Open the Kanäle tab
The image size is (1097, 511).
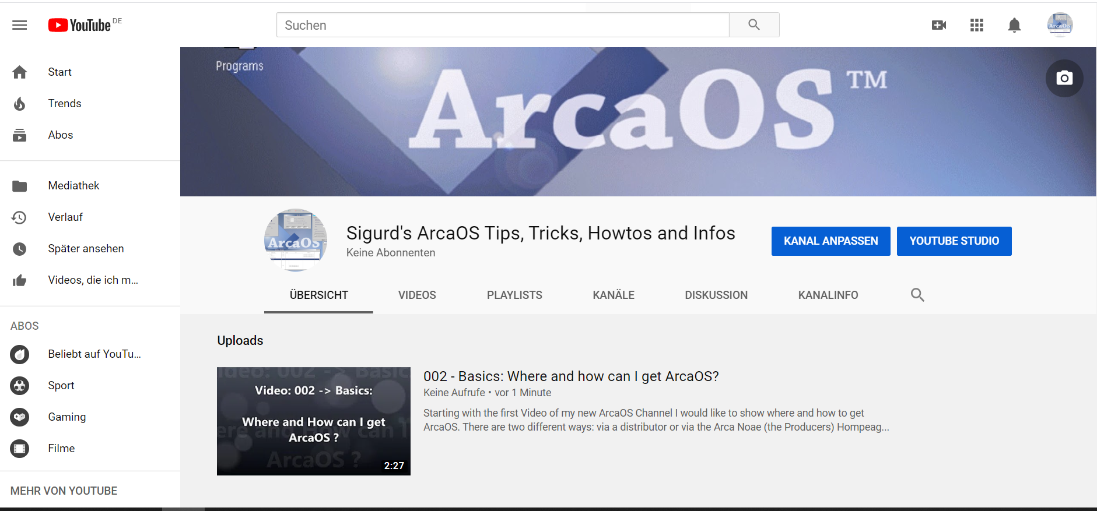click(x=614, y=295)
